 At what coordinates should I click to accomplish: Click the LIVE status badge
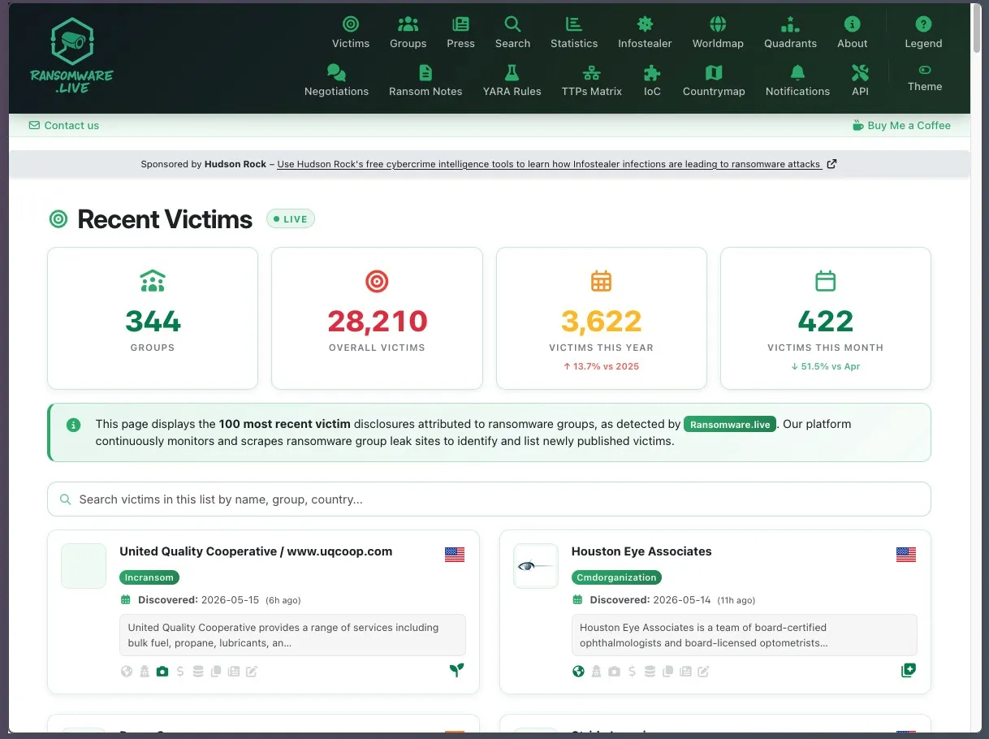tap(291, 219)
